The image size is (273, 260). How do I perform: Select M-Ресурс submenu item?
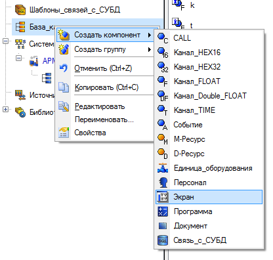tap(209, 139)
